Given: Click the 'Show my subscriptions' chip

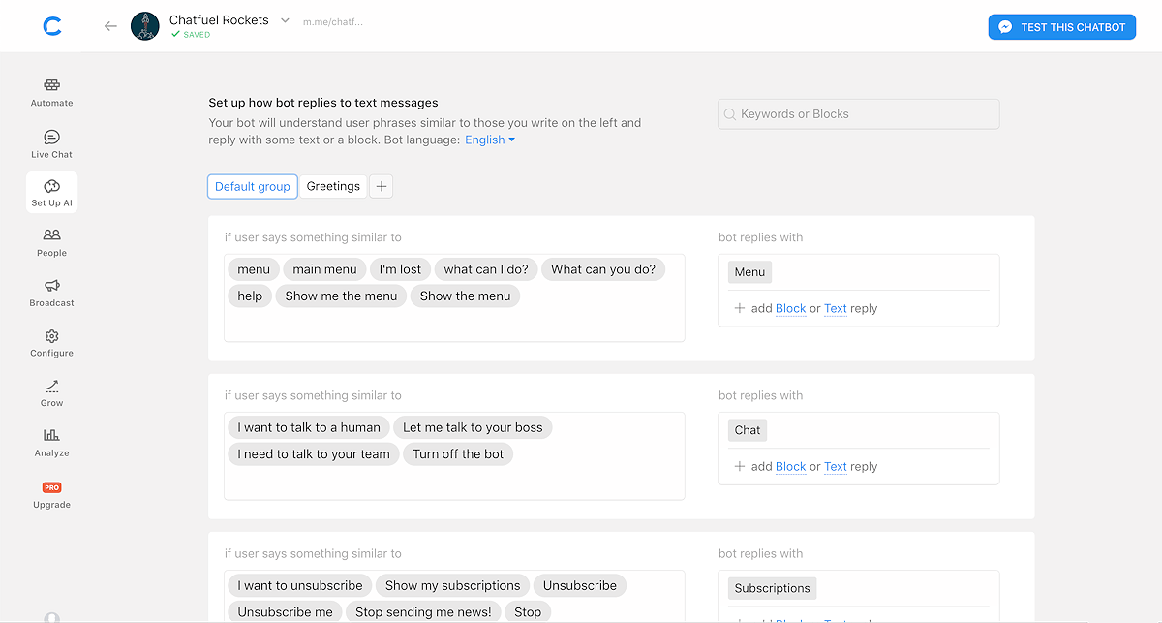Looking at the screenshot, I should click(452, 585).
